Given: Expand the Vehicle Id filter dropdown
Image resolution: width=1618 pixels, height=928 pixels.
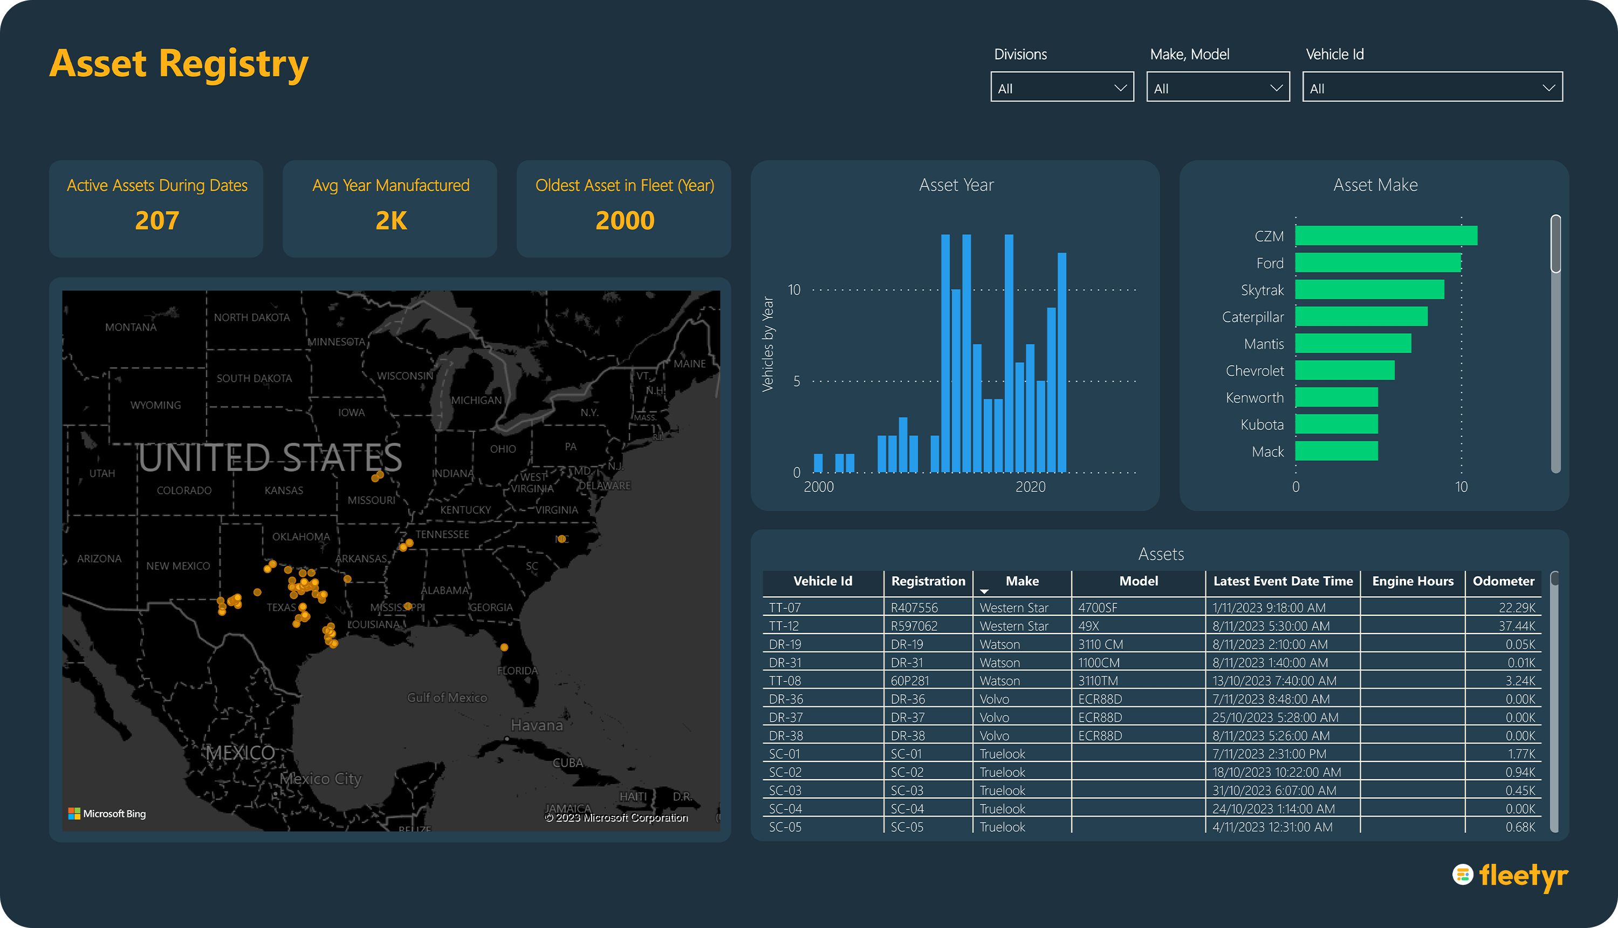Looking at the screenshot, I should [1432, 87].
